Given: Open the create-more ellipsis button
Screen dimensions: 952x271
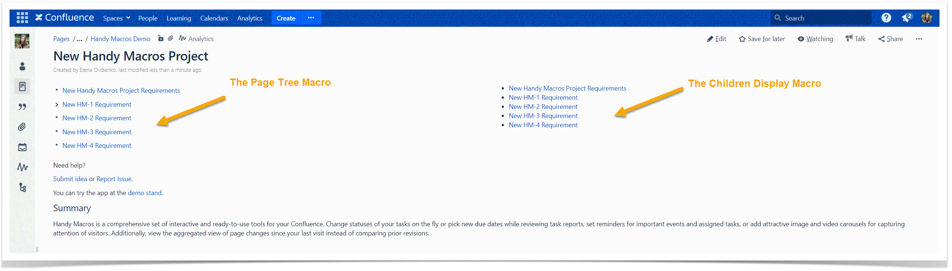Looking at the screenshot, I should 311,18.
